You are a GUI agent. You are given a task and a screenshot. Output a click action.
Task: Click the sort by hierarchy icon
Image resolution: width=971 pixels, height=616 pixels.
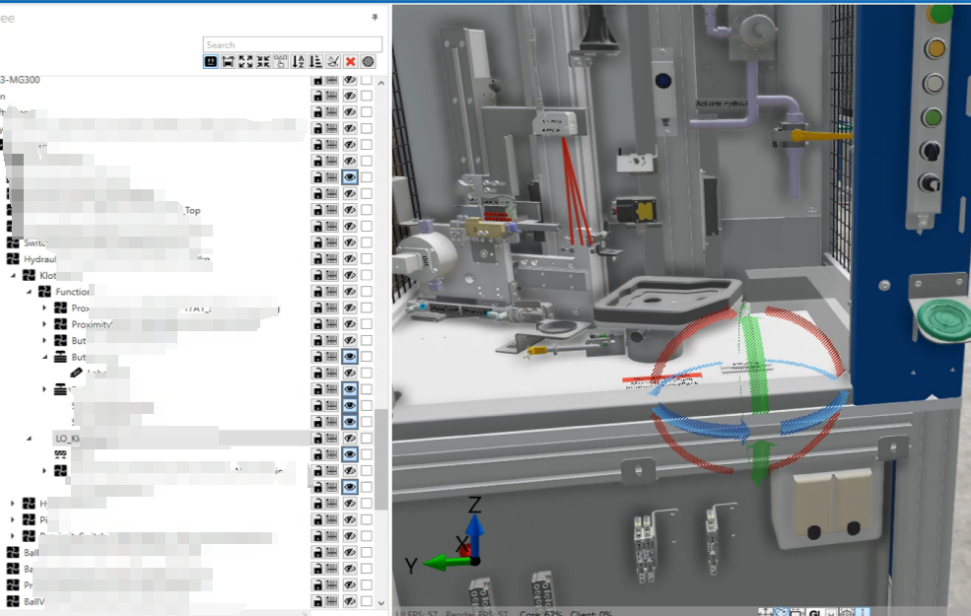pyautogui.click(x=315, y=61)
